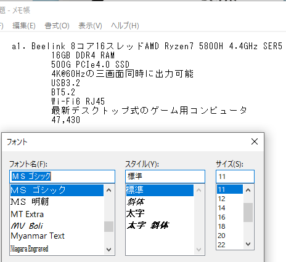Select Myanmar Text font

57,236
